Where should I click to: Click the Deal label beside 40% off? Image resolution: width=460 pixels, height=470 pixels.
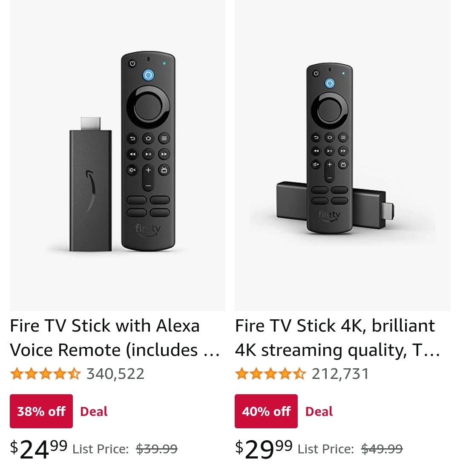[x=319, y=412]
